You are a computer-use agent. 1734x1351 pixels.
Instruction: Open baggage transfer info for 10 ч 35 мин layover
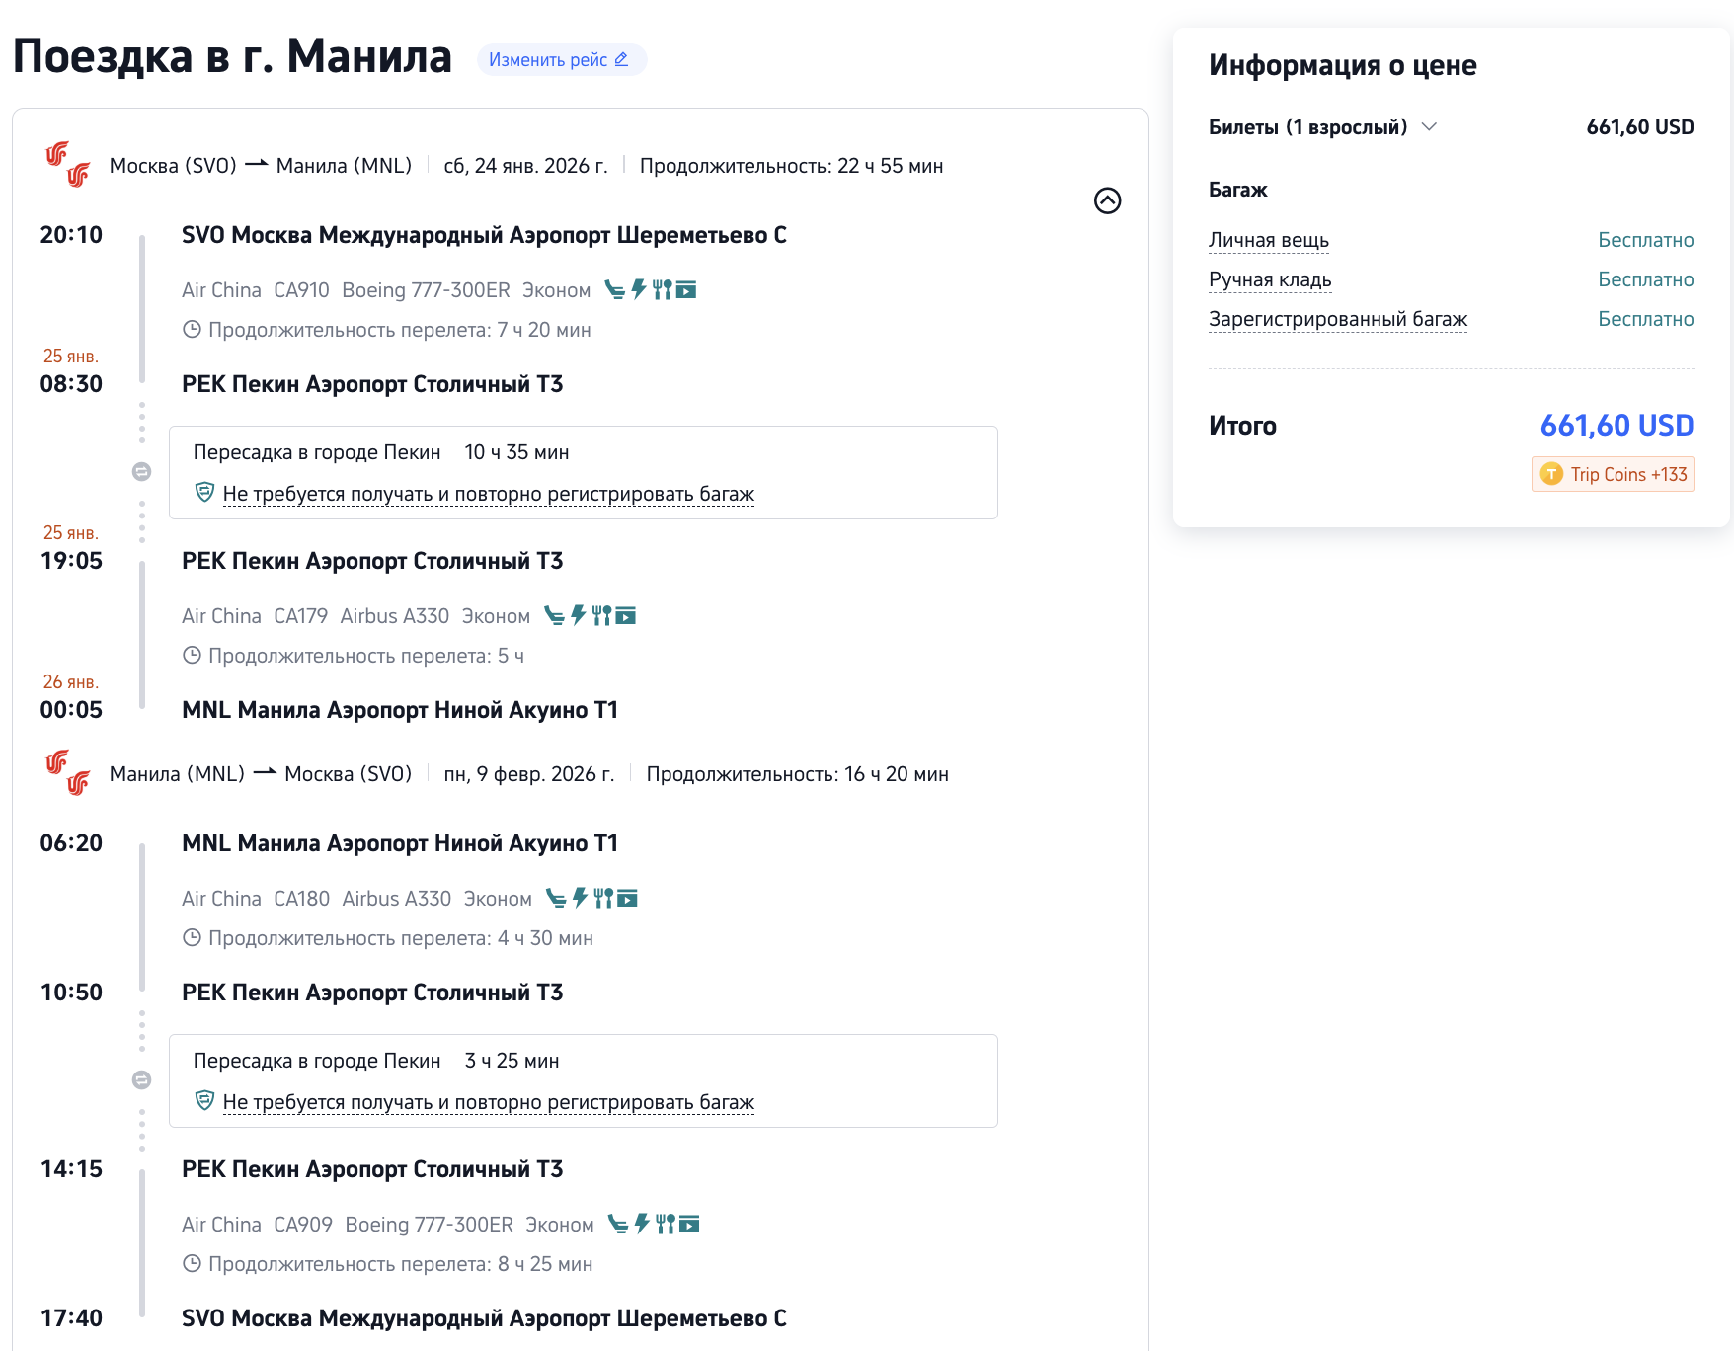[x=488, y=494]
